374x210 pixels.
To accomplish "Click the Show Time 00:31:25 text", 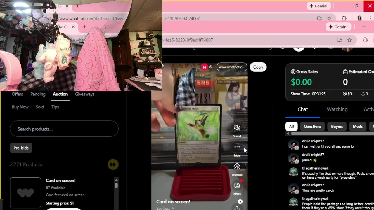I will 308,94.
